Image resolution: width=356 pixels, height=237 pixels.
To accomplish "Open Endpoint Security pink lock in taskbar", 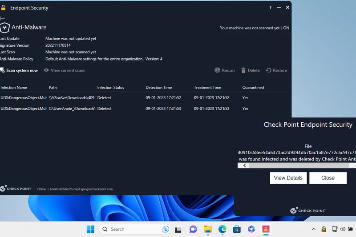I will pyautogui.click(x=266, y=229).
